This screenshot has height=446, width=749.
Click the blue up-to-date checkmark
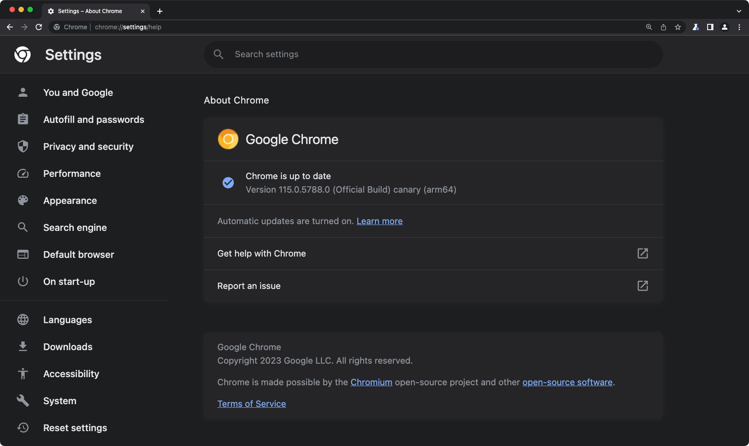click(x=228, y=183)
